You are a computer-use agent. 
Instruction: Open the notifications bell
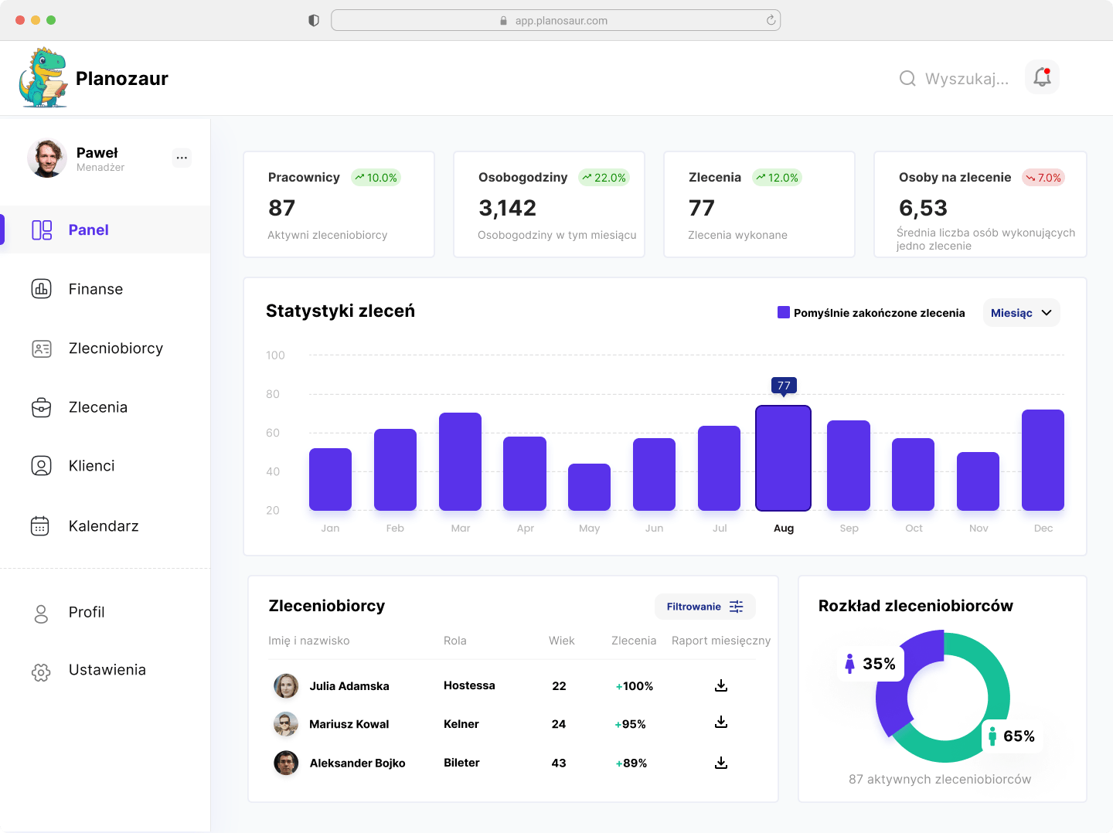pos(1042,77)
